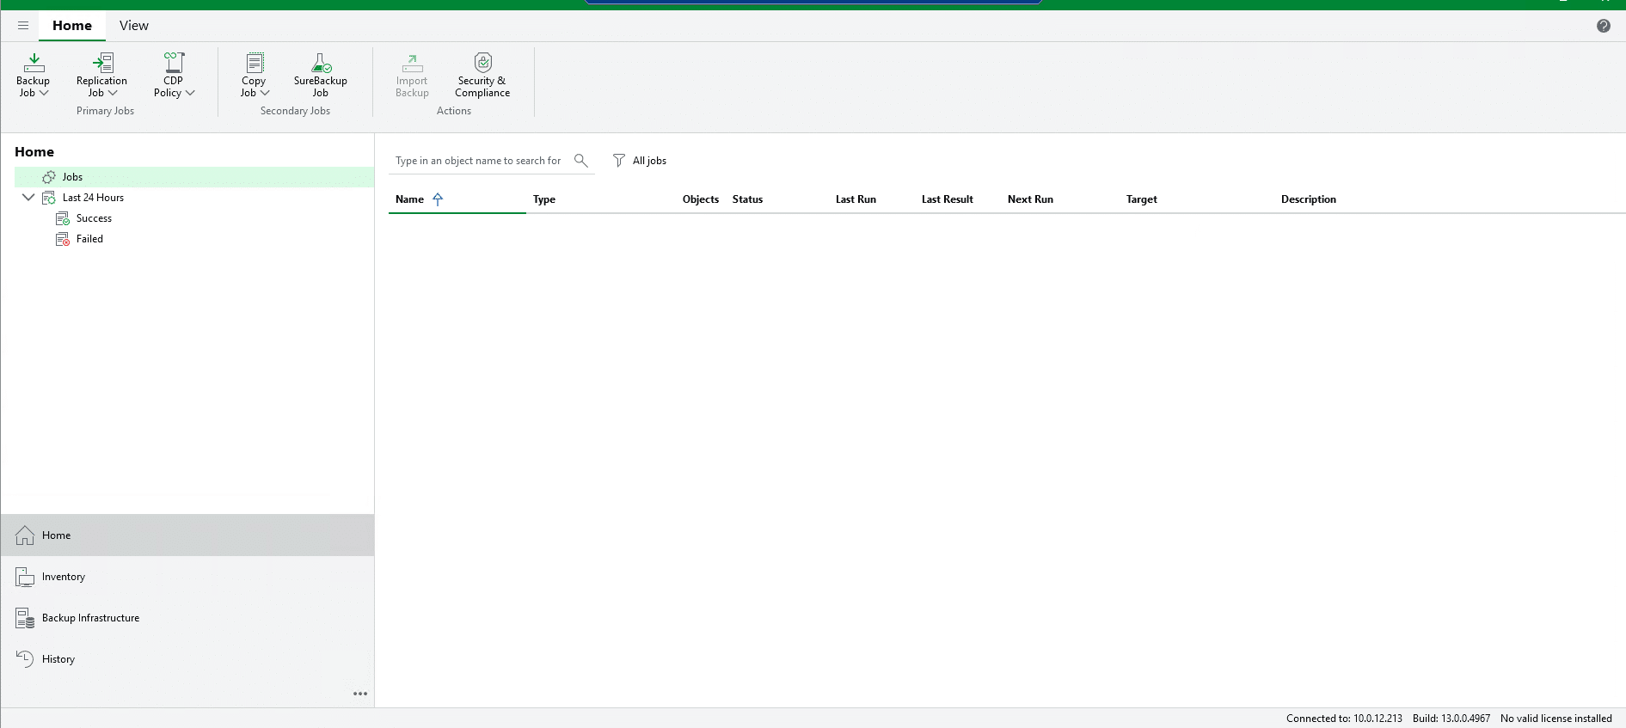This screenshot has height=728, width=1626.
Task: Open the hamburger main menu
Action: click(23, 26)
